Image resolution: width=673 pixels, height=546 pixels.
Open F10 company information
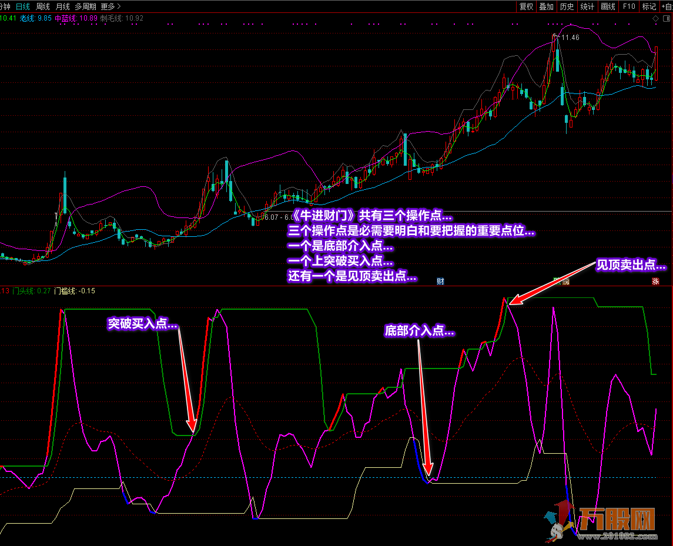(x=629, y=6)
